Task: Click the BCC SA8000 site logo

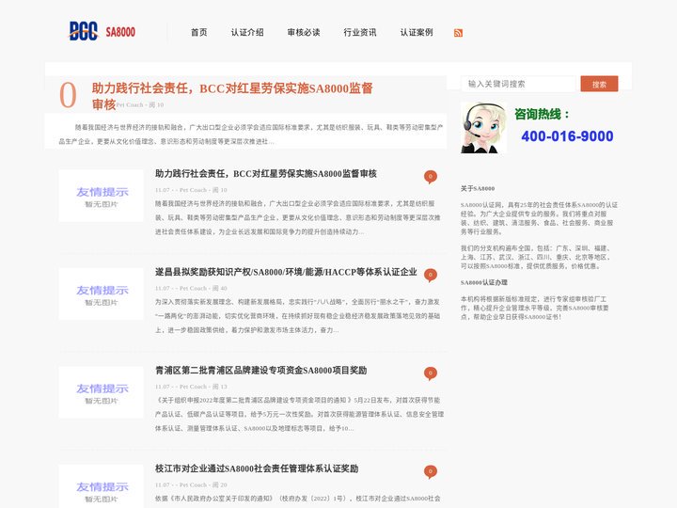Action: coord(102,31)
